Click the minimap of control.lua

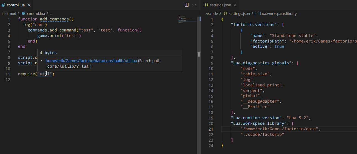pos(187,20)
